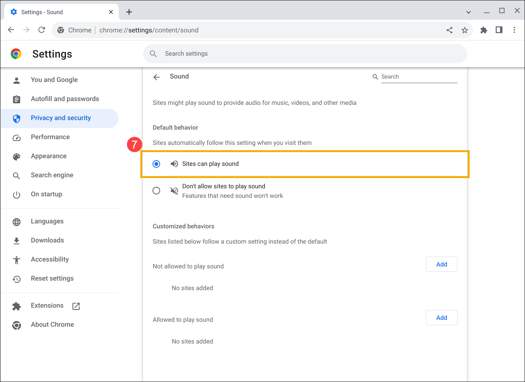Click the Chrome logo next to Settings
The image size is (525, 382).
tap(16, 54)
